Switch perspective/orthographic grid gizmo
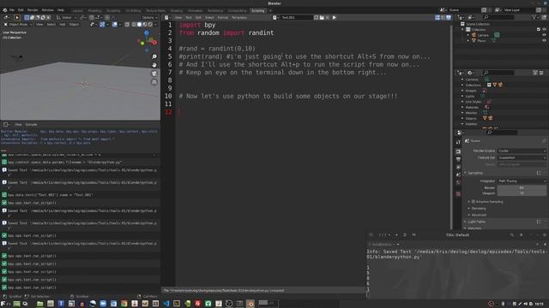This screenshot has height=308, width=549. point(154,82)
